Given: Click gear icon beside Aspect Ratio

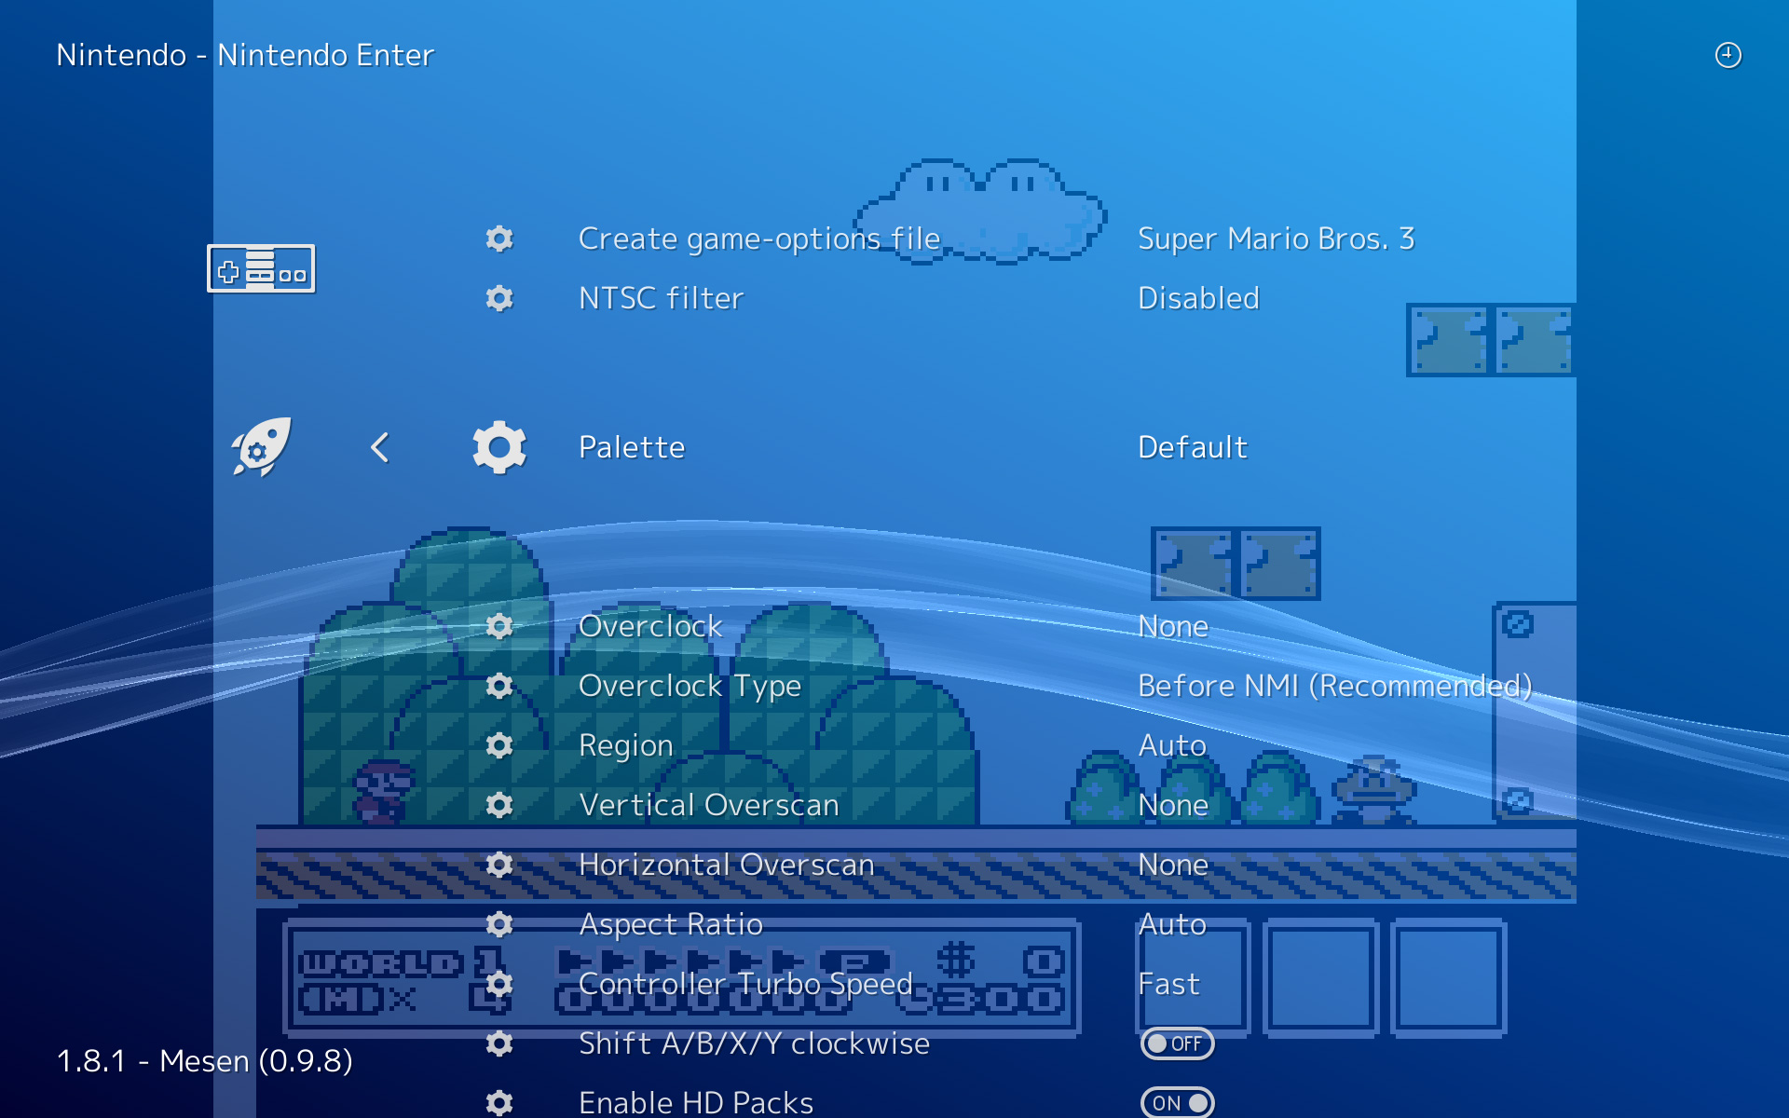Looking at the screenshot, I should tap(499, 924).
